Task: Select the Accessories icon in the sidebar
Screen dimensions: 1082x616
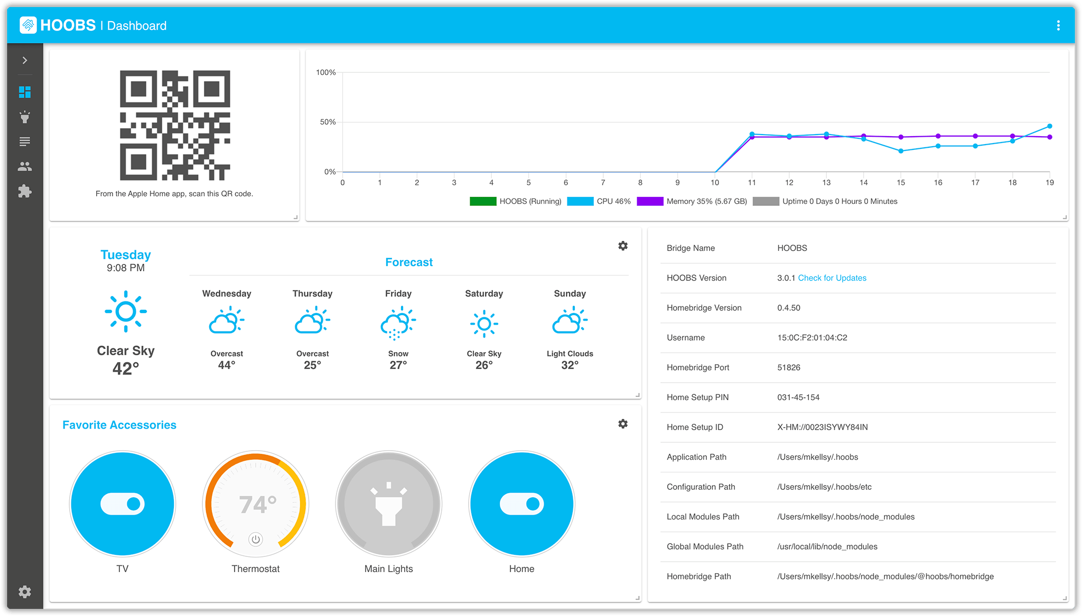Action: [25, 117]
